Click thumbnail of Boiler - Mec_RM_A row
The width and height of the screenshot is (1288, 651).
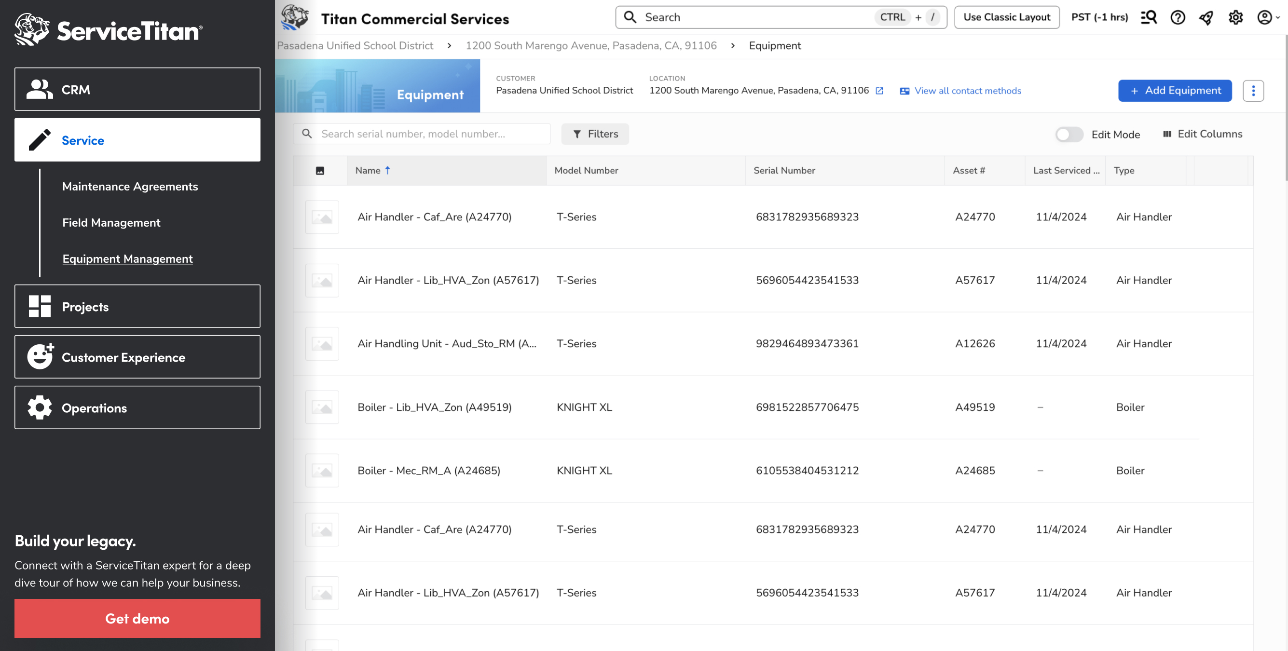click(322, 471)
